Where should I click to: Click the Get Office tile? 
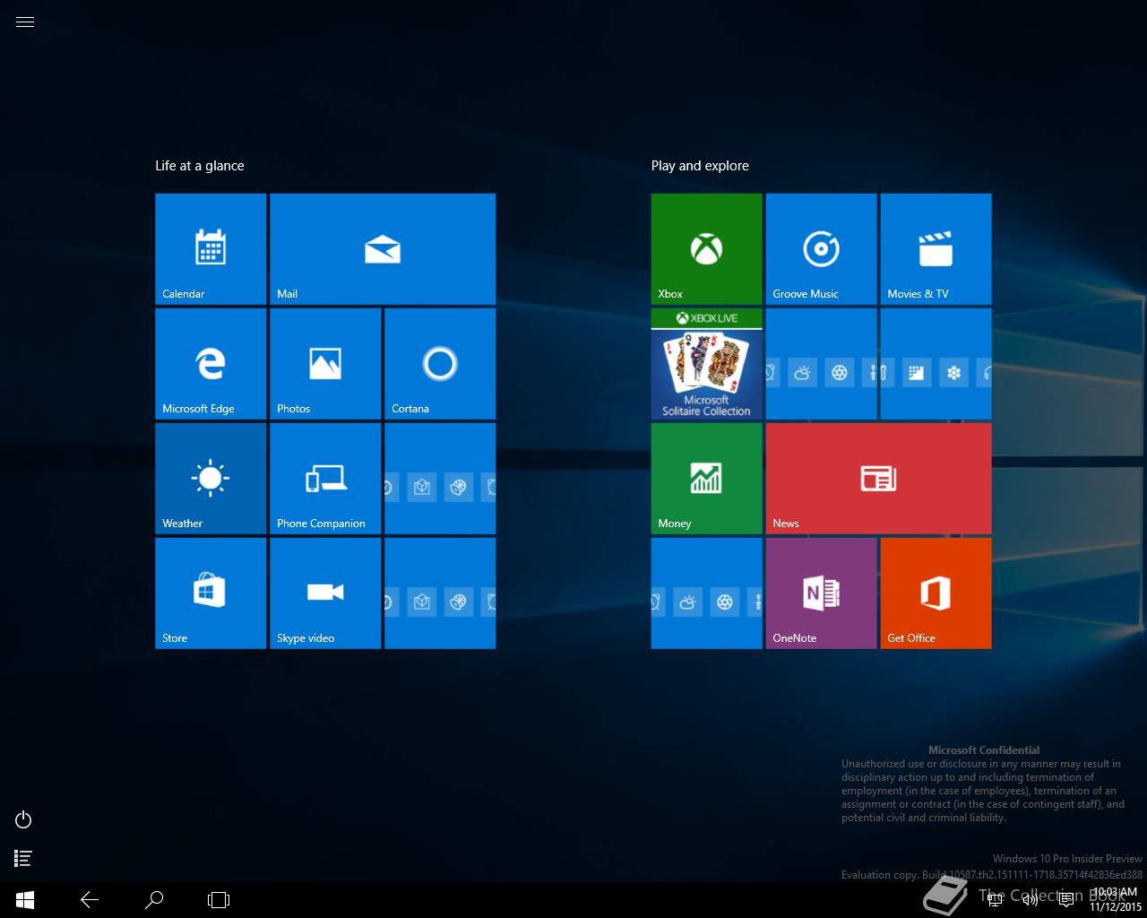tap(936, 593)
